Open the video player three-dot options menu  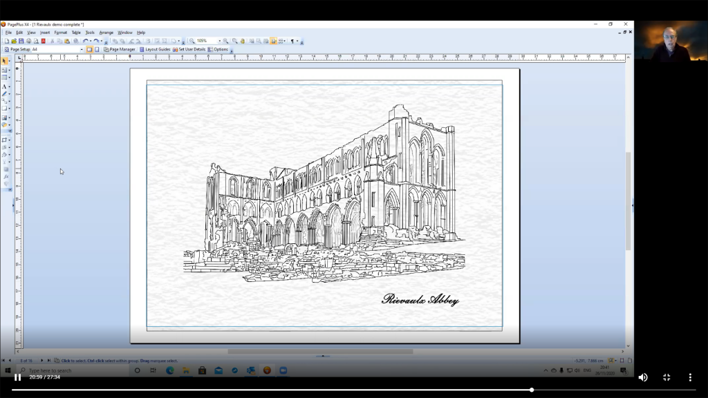689,377
